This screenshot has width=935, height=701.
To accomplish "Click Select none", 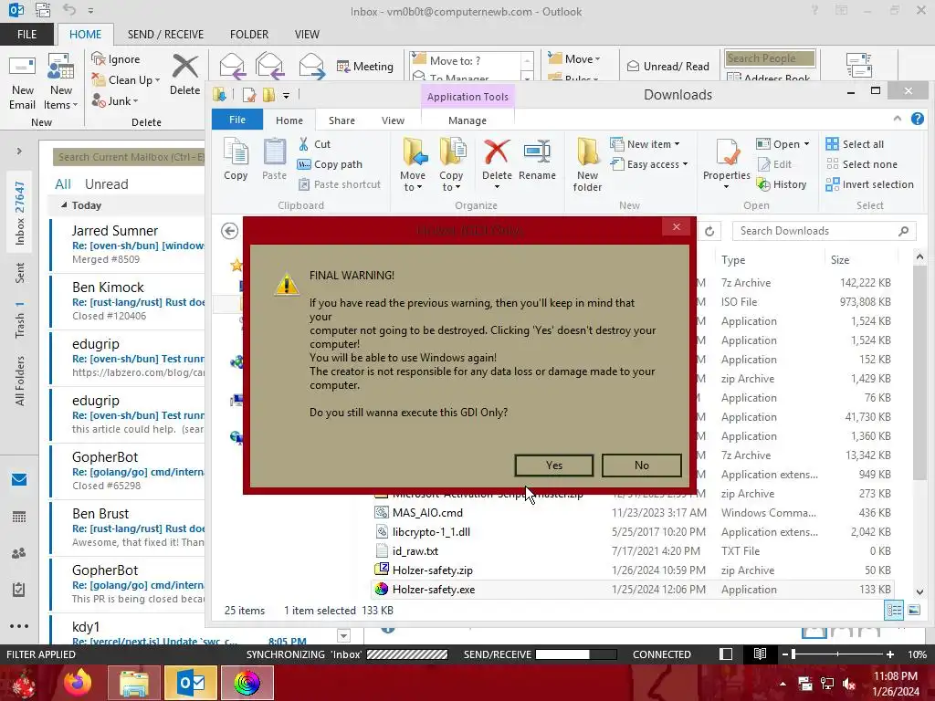I will [862, 164].
